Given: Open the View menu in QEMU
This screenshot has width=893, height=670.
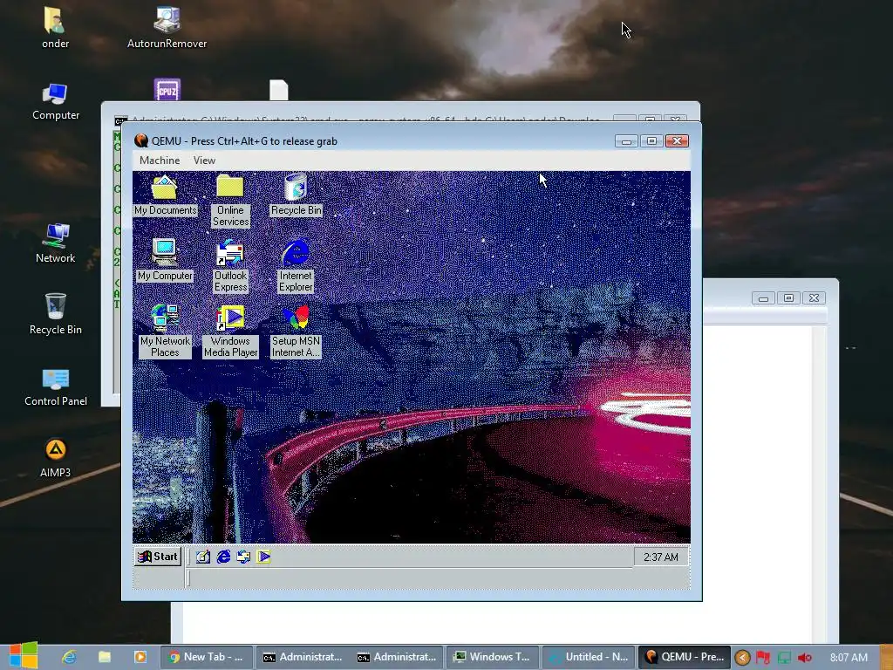Looking at the screenshot, I should click(x=204, y=161).
